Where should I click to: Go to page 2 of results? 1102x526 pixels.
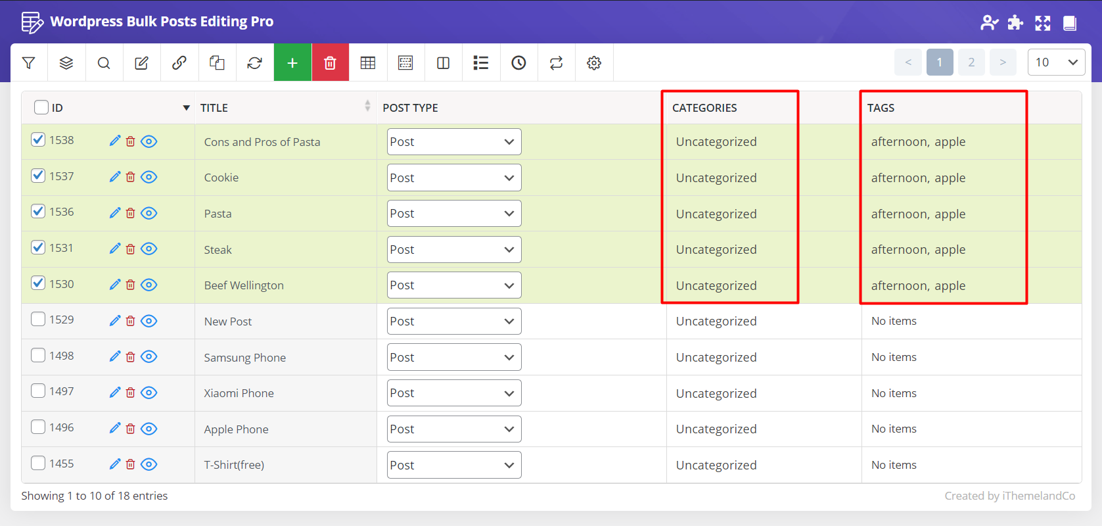point(971,62)
